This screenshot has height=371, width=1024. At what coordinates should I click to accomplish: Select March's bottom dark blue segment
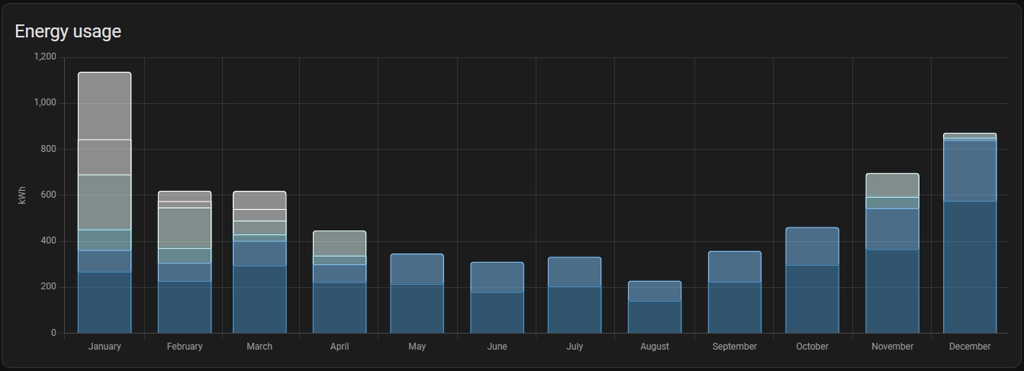point(259,299)
